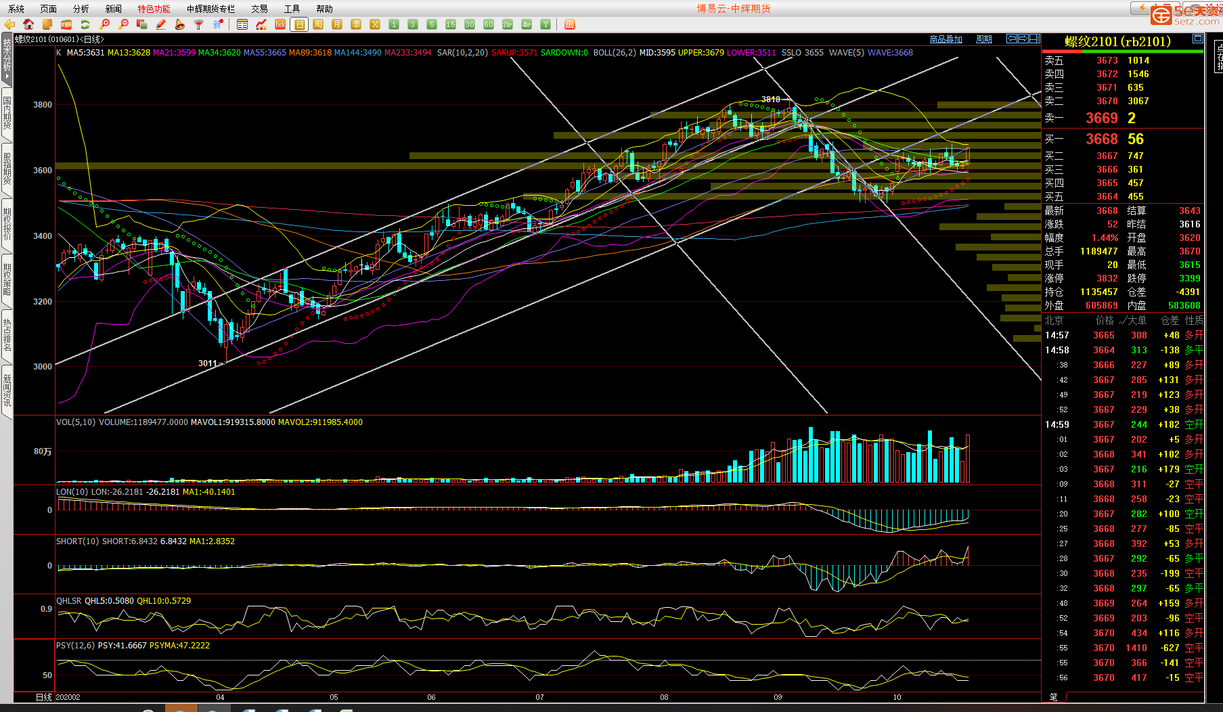The image size is (1223, 712).
Task: Click the multi-window layout icon at toolbar end
Action: click(x=570, y=24)
